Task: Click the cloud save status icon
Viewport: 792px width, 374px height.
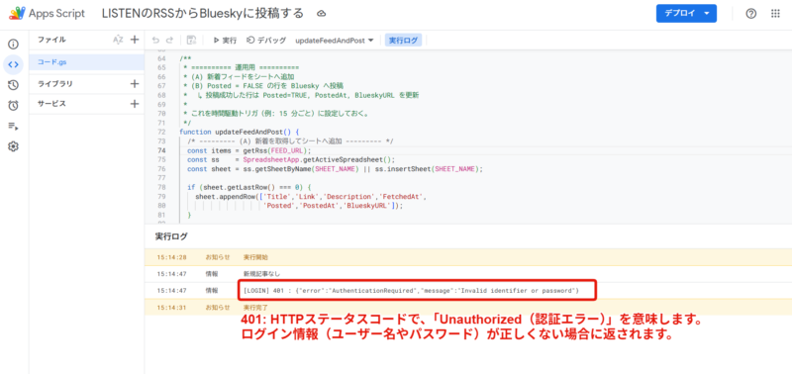Action: pos(321,14)
